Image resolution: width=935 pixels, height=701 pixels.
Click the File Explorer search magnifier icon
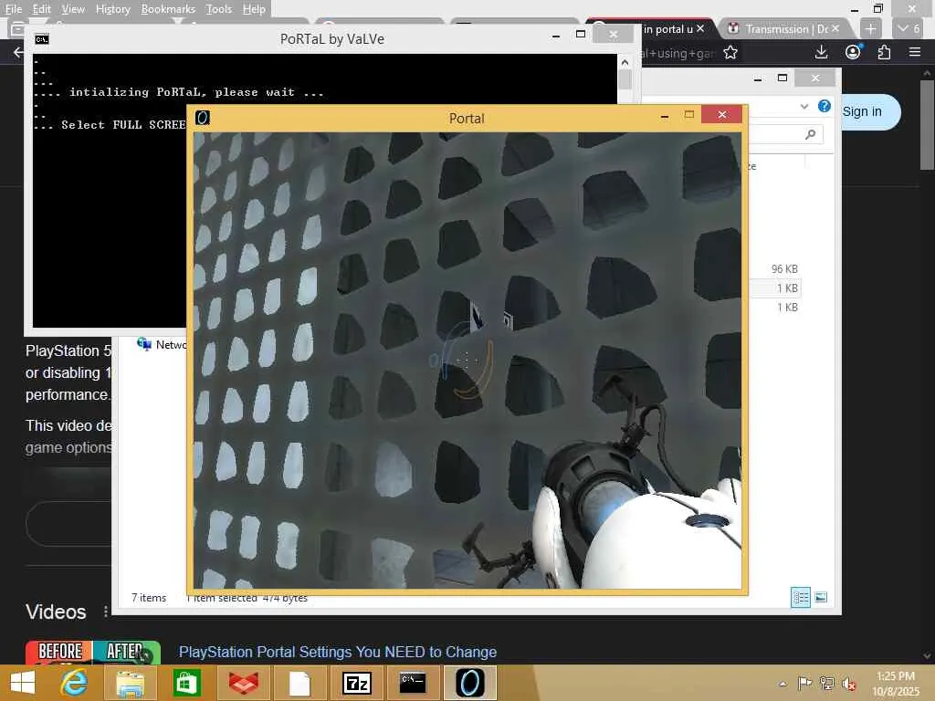(x=810, y=134)
